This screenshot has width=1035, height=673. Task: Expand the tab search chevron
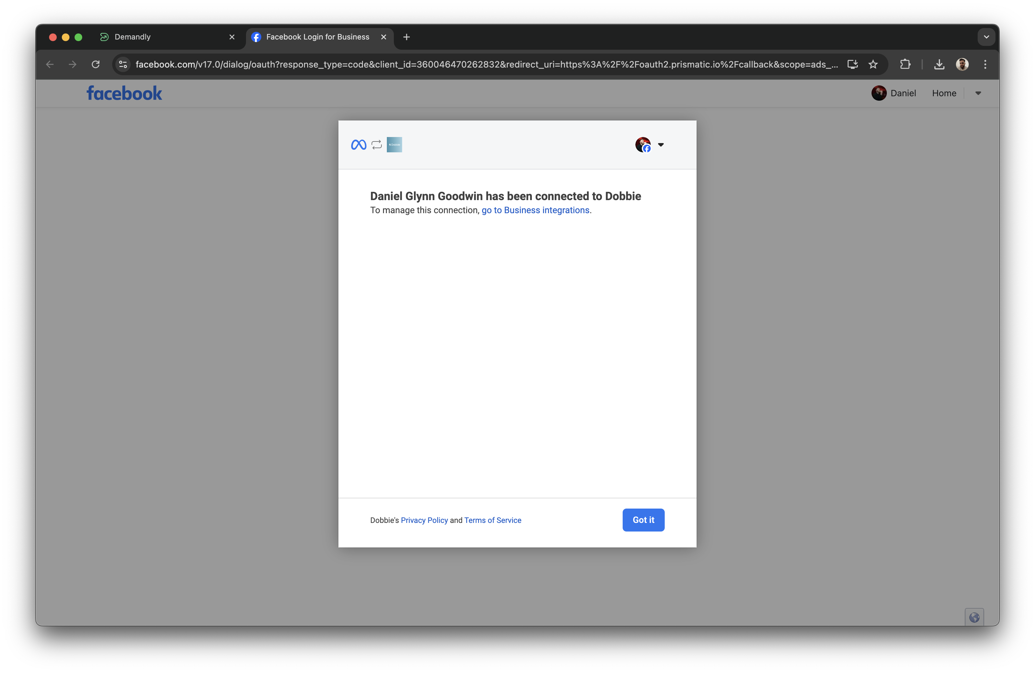click(x=986, y=37)
